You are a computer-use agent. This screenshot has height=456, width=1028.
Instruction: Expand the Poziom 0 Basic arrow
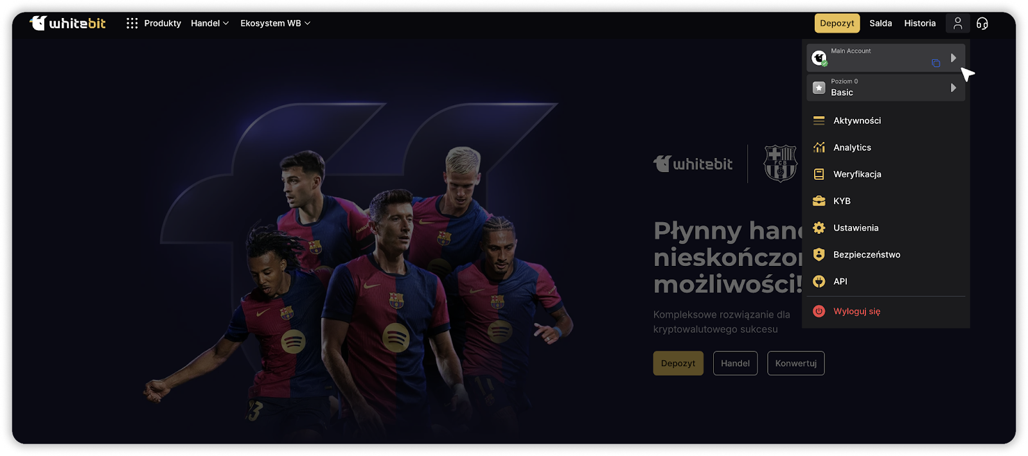point(953,88)
